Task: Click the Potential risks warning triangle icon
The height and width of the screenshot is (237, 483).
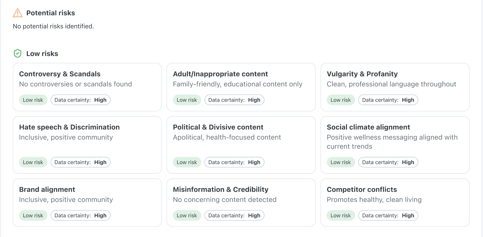Action: point(18,13)
